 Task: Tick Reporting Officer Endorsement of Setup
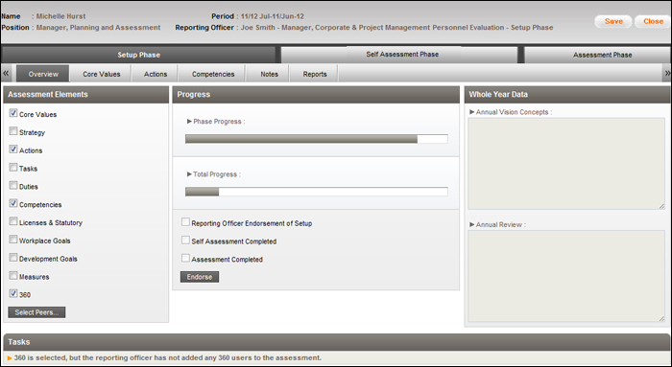click(185, 222)
